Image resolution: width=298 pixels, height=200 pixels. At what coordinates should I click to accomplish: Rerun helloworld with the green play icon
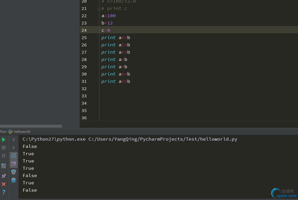(x=4, y=140)
